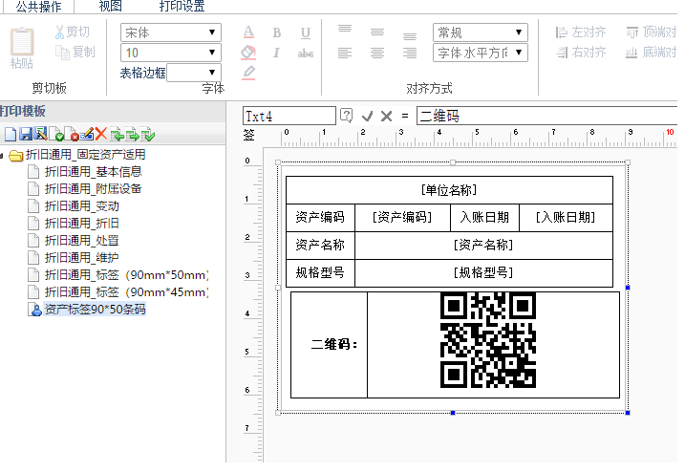Align text horizontally left
Screen dimensions: 685x473
[345, 54]
